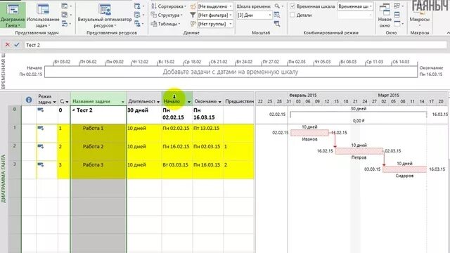The width and height of the screenshot is (450, 253).
Task: Click the Работа 1 Gantt bar labeled Иванов
Action: point(309,133)
